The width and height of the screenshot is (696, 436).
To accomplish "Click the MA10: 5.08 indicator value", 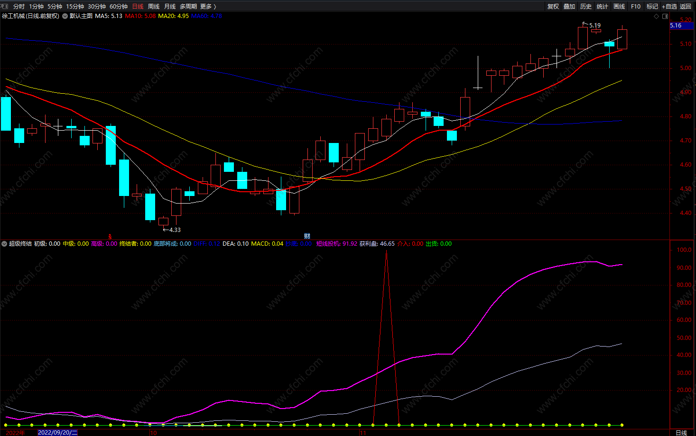I will point(140,16).
